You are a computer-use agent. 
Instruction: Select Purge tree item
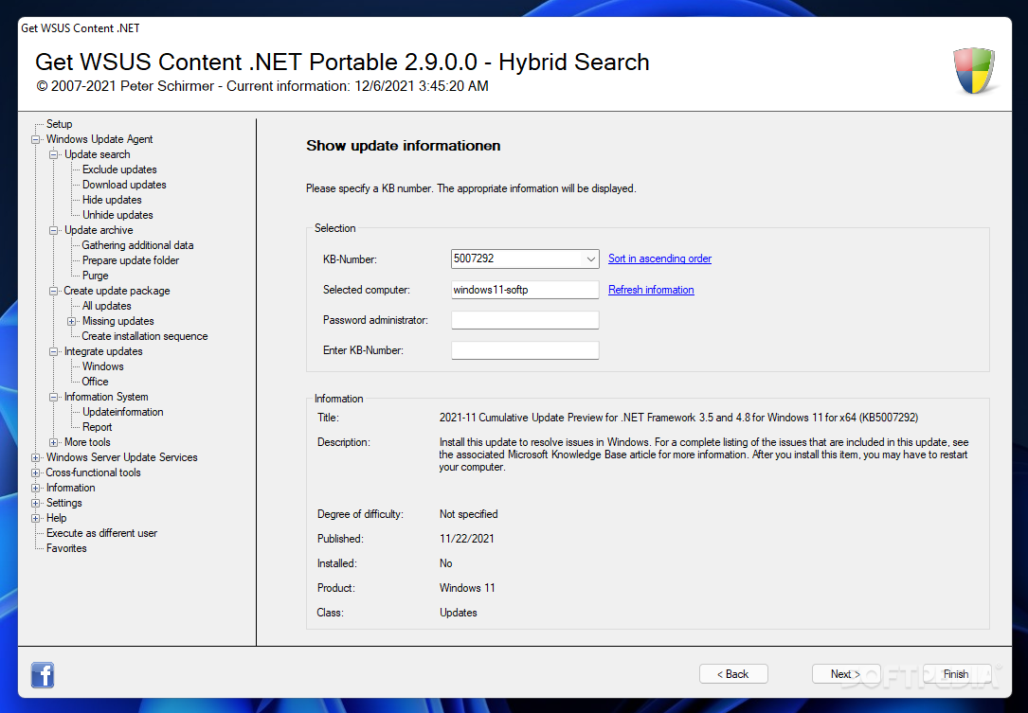(x=95, y=276)
